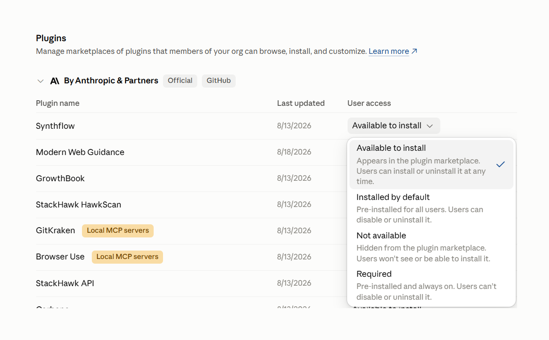Click Browser Use's Local MCP servers badge
The width and height of the screenshot is (549, 340).
127,257
